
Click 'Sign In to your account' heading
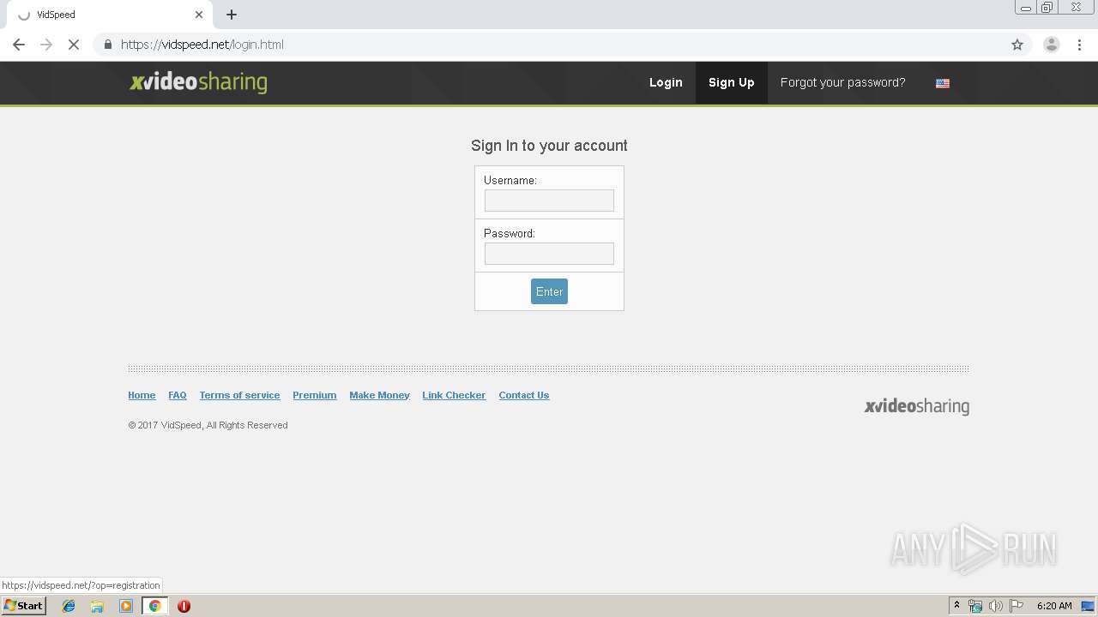coord(549,146)
